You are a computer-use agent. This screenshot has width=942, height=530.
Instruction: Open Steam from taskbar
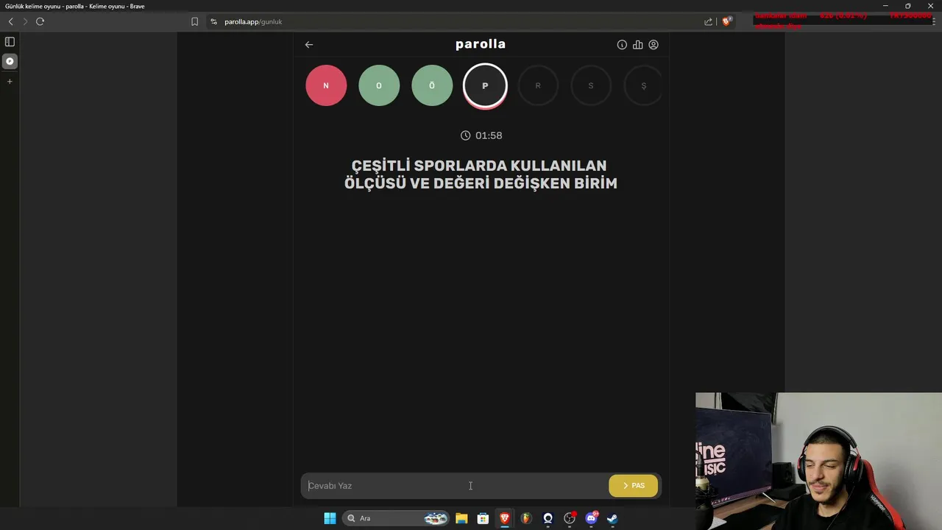pos(612,518)
